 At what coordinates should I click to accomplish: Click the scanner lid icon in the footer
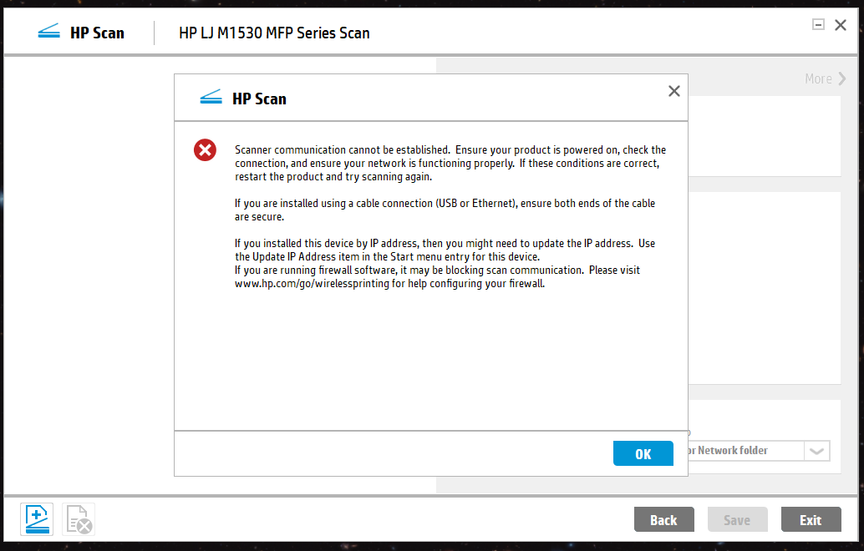coord(36,519)
